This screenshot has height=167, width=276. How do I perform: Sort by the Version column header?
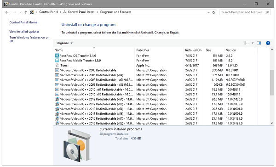tap(241, 50)
